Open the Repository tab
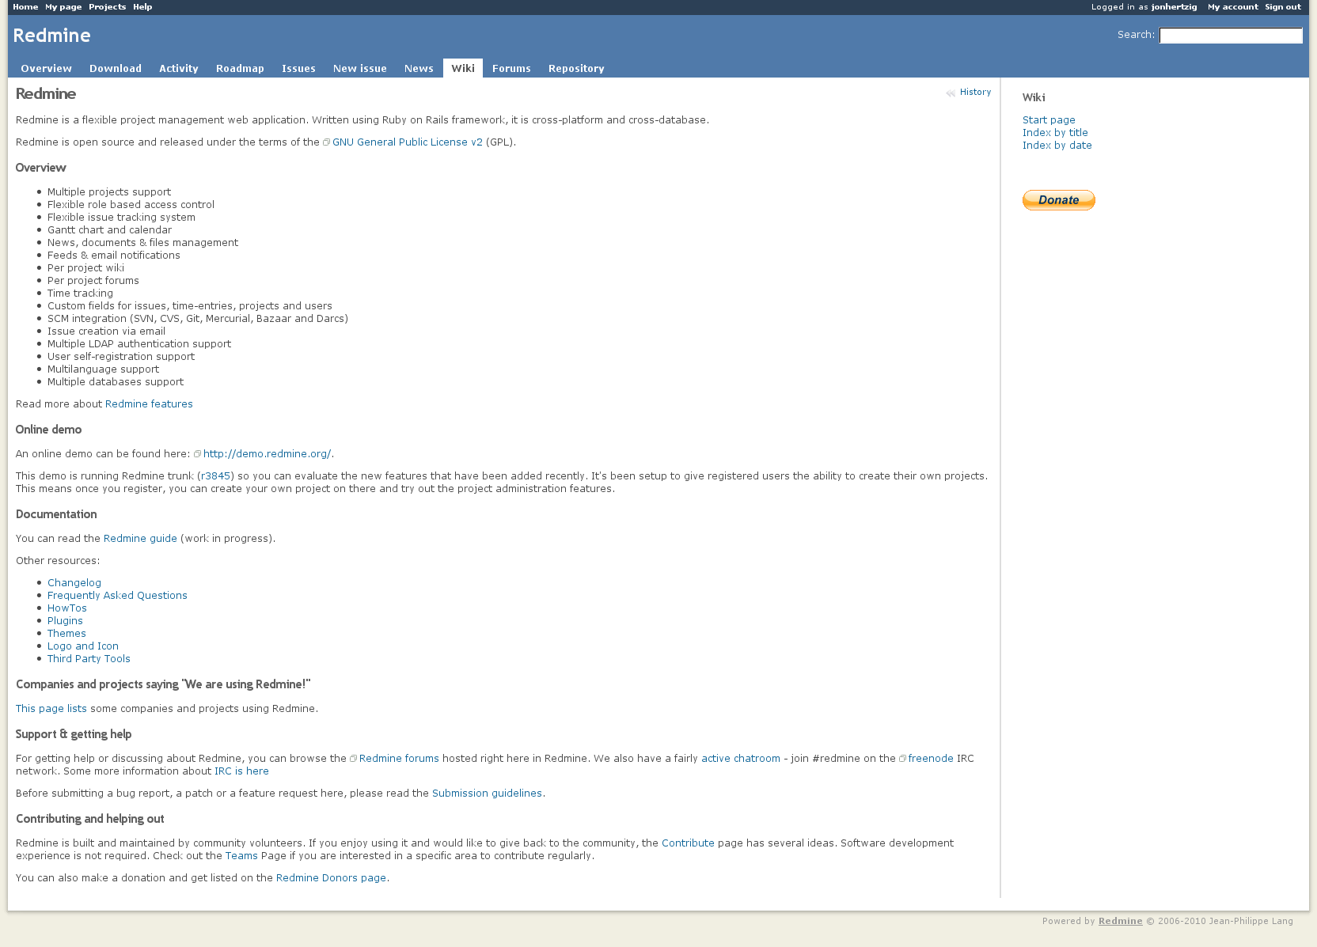 point(576,69)
